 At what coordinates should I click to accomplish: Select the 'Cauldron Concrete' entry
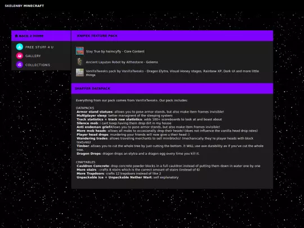pyautogui.click(x=168, y=166)
